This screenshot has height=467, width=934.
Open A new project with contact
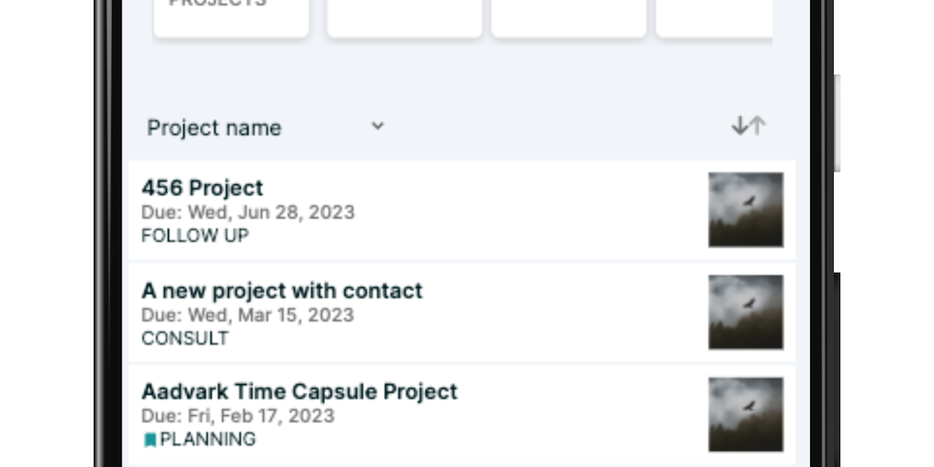pos(282,291)
